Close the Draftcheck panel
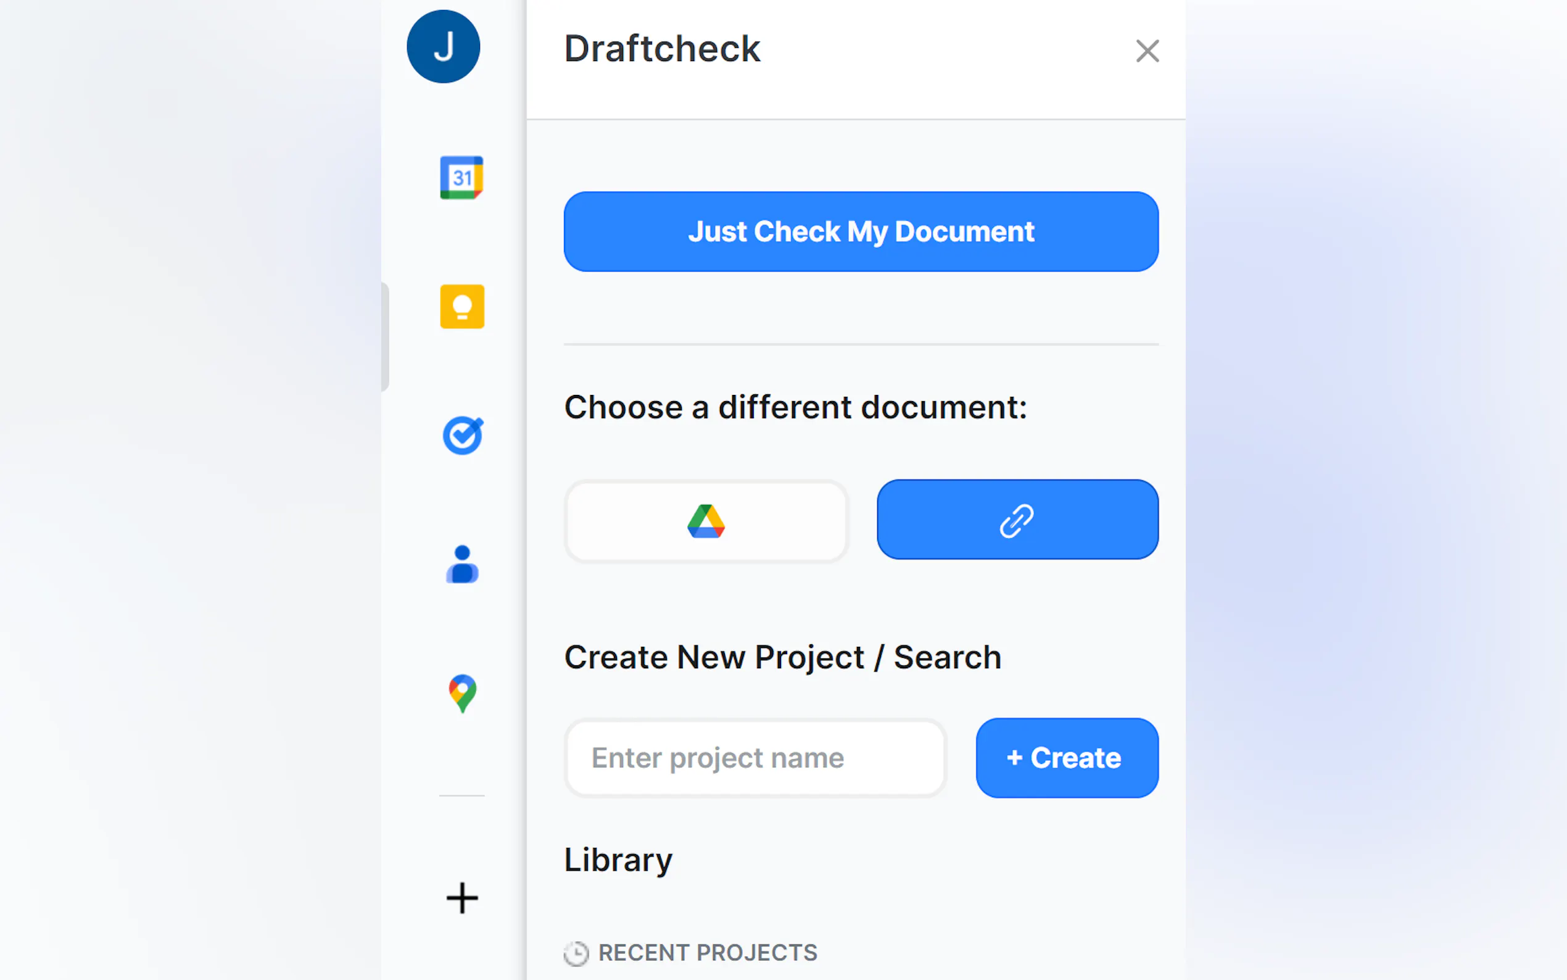1567x980 pixels. 1147,51
